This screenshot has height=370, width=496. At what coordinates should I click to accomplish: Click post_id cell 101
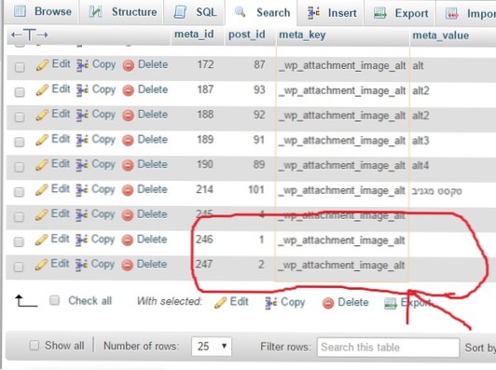[256, 190]
